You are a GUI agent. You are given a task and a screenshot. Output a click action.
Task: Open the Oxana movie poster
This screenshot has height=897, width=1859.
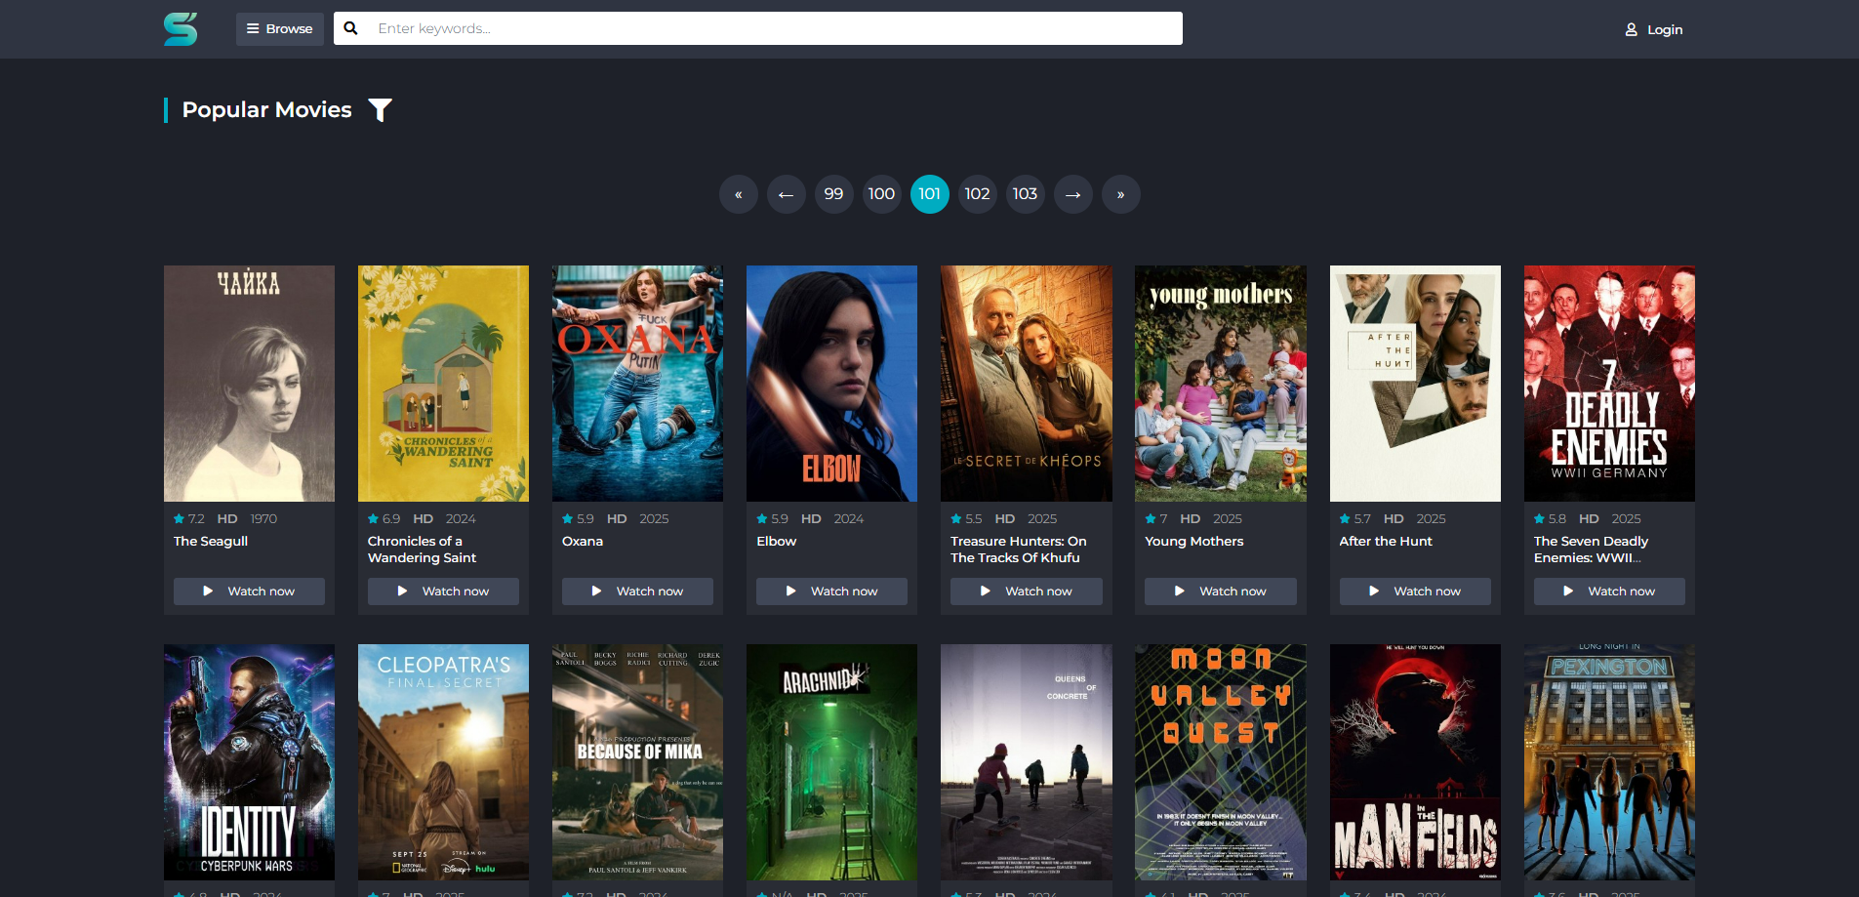(637, 384)
